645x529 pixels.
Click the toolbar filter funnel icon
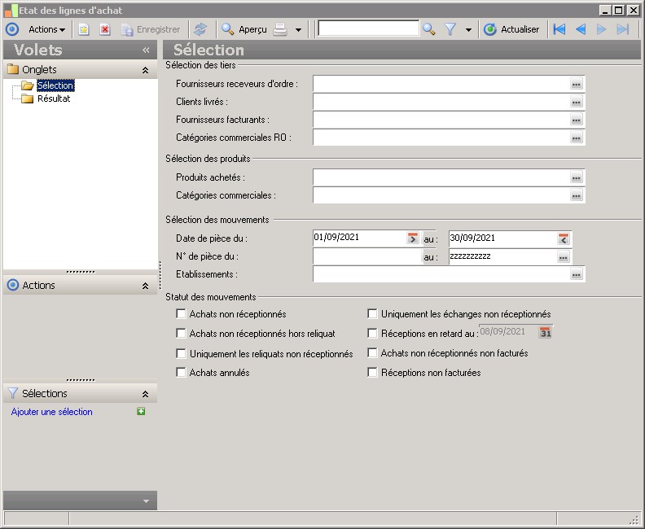(451, 29)
